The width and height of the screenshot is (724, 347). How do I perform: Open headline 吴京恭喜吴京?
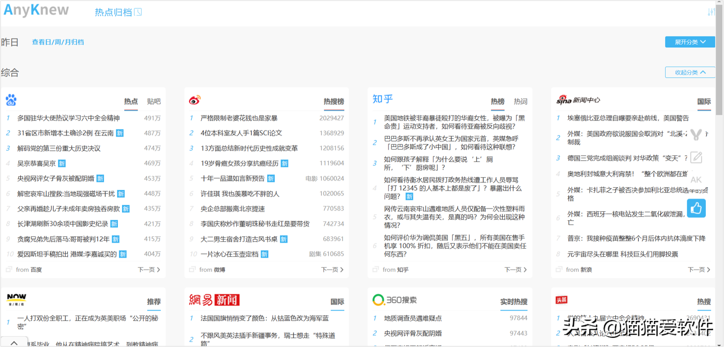coord(36,163)
